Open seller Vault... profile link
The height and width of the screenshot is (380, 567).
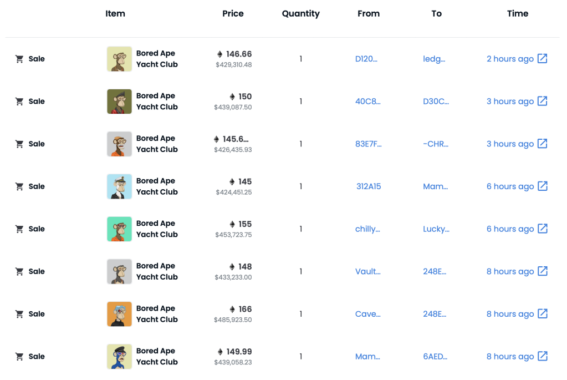(x=367, y=271)
